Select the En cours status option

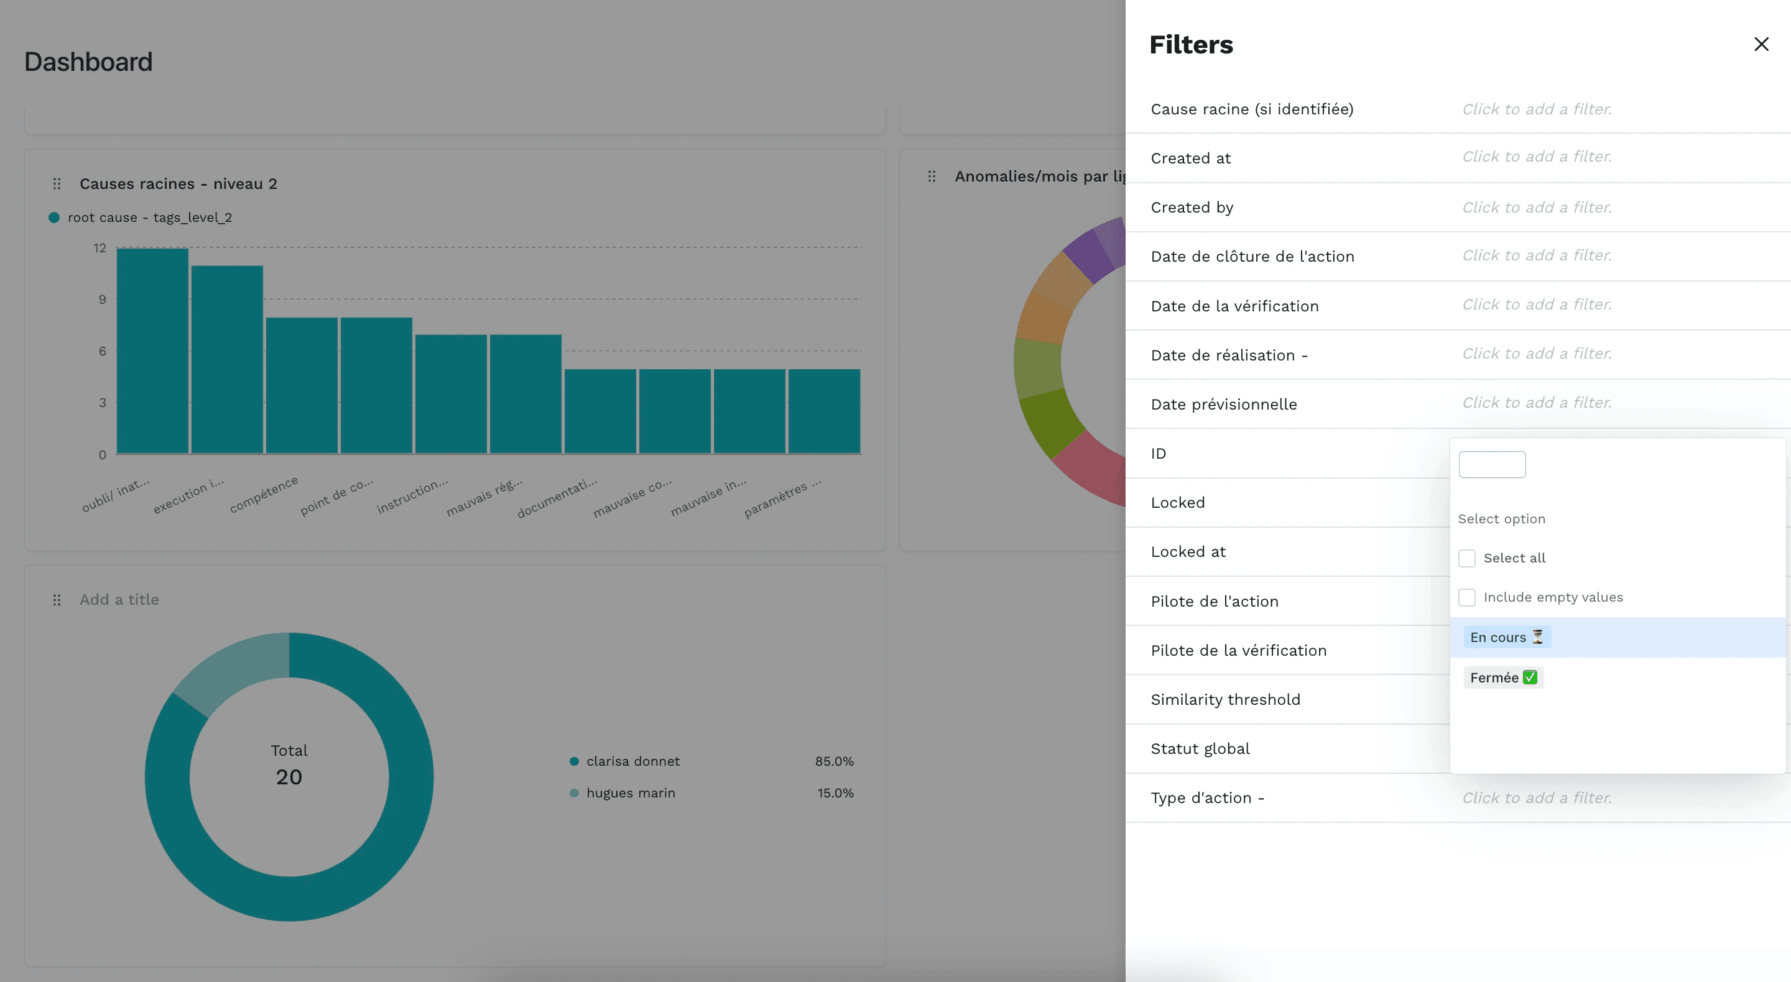(x=1497, y=636)
